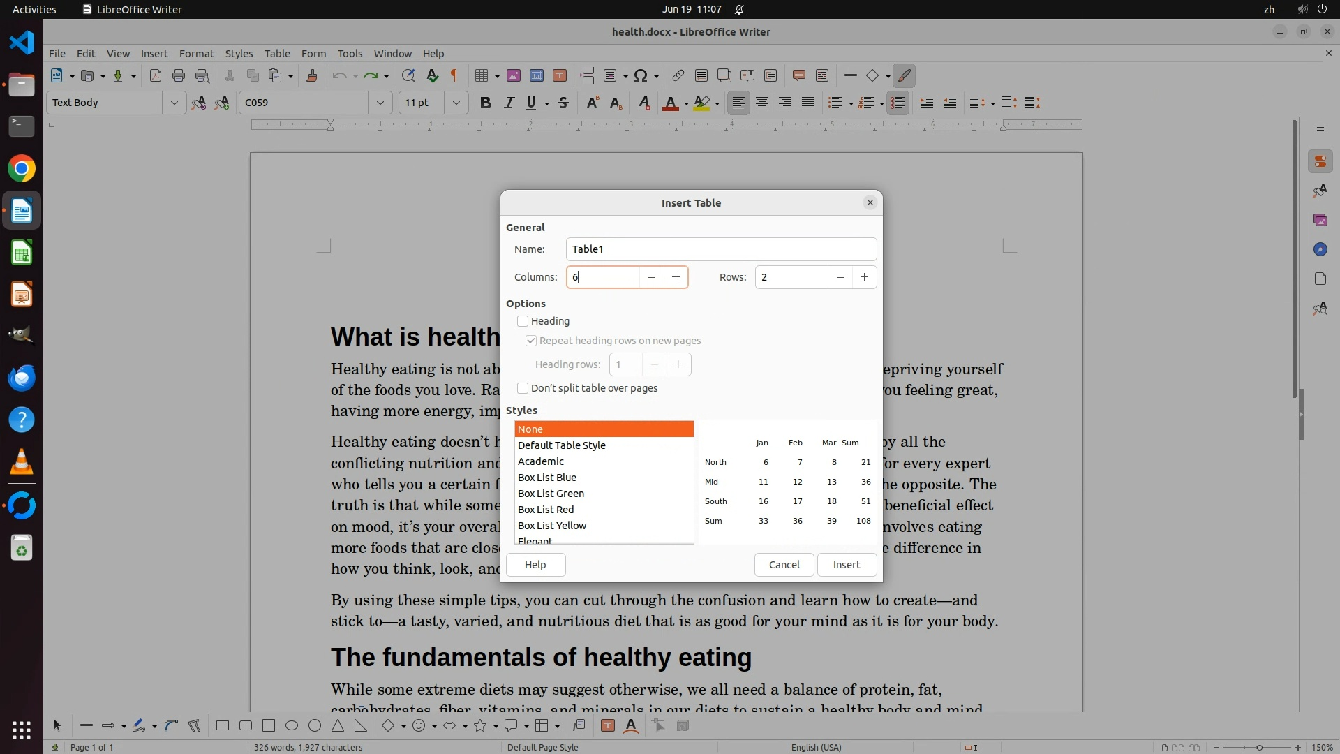The width and height of the screenshot is (1340, 754).
Task: Click the Insert Special Character omega icon
Action: click(641, 75)
